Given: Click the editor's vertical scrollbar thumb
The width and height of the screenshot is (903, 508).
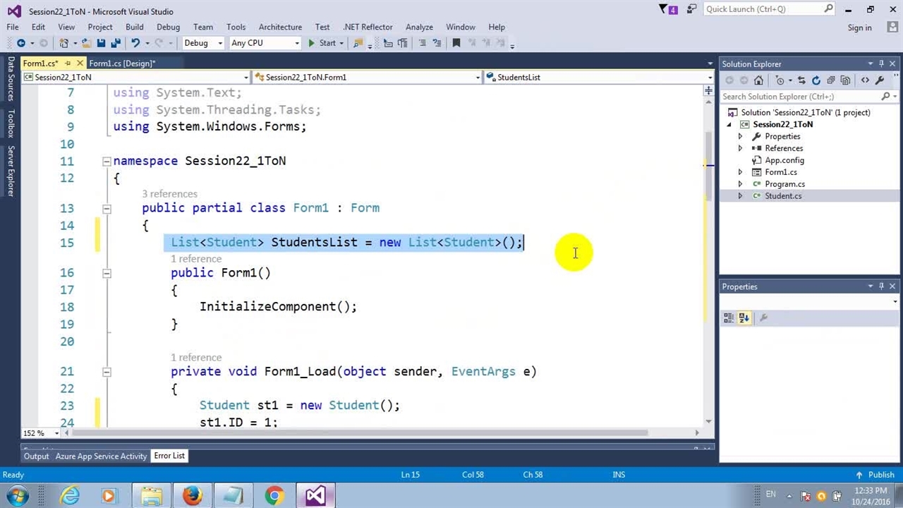Looking at the screenshot, I should coord(708,162).
